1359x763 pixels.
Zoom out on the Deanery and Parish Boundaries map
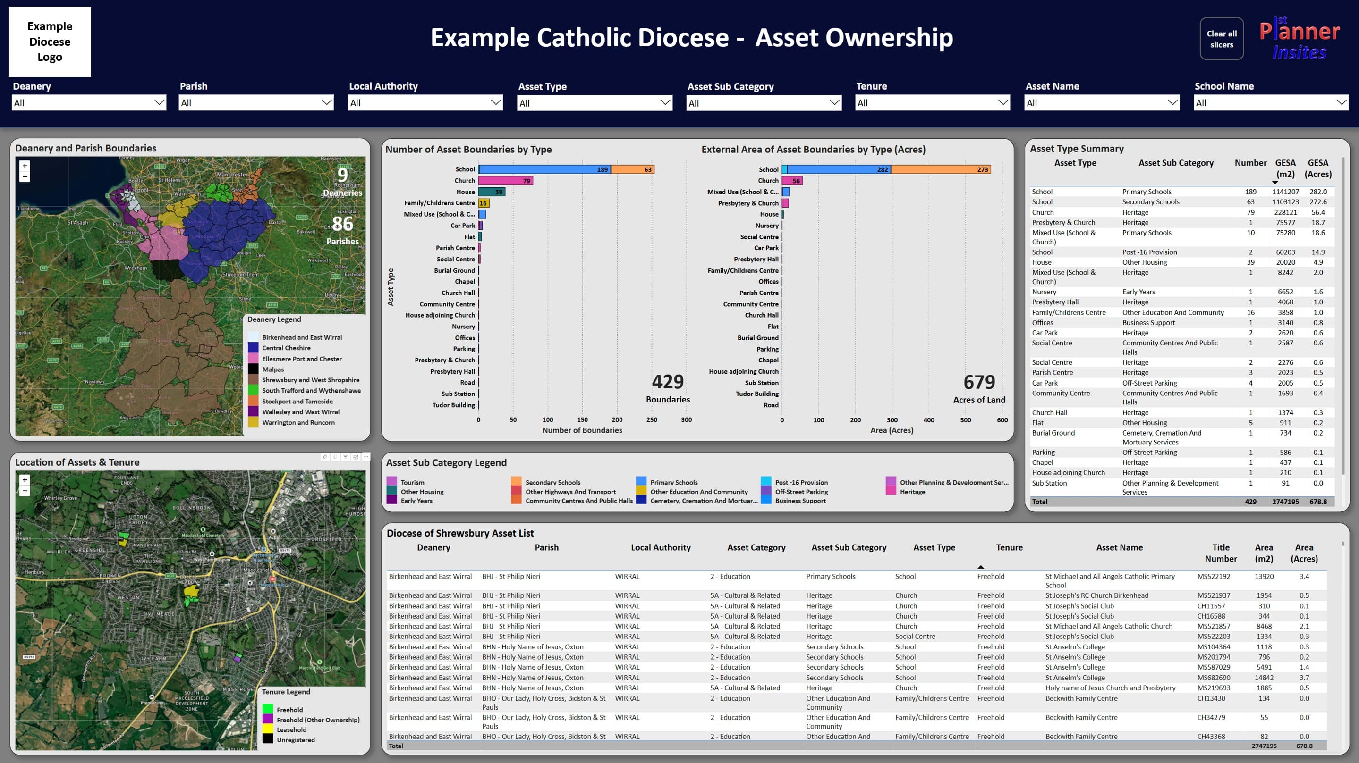24,177
